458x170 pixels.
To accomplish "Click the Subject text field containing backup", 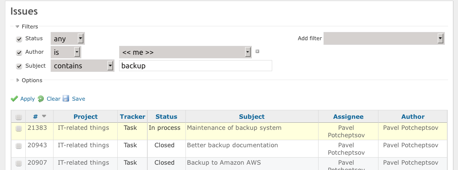I will coord(195,66).
